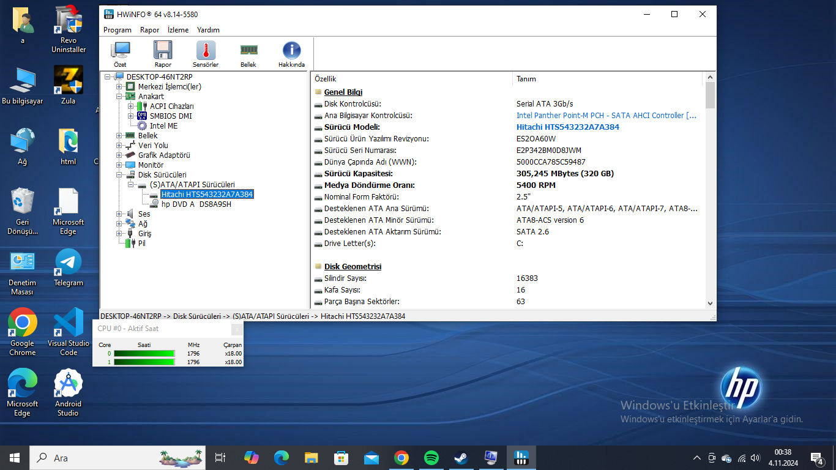Click the hp DVD drive disc icon
836x470 pixels.
click(x=154, y=204)
